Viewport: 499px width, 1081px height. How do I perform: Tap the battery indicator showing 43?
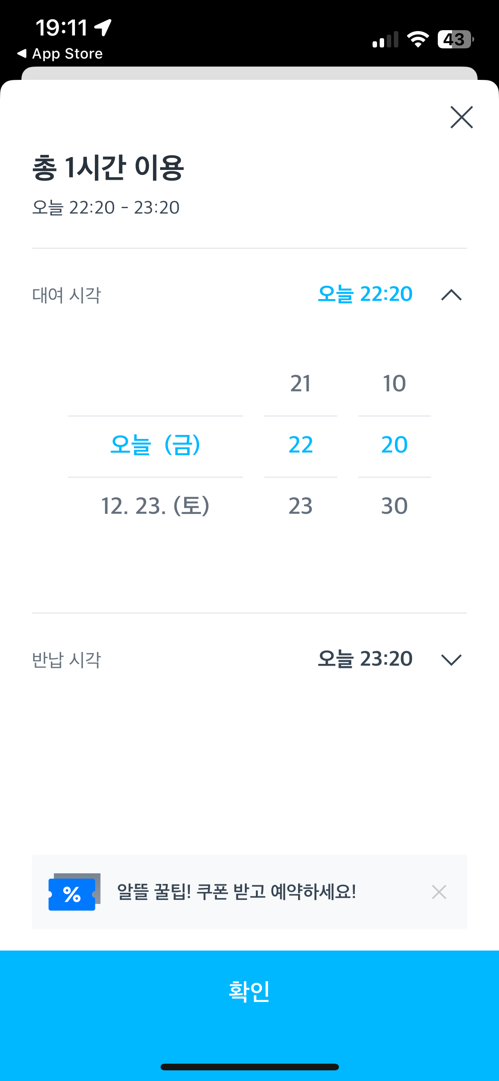click(x=453, y=39)
